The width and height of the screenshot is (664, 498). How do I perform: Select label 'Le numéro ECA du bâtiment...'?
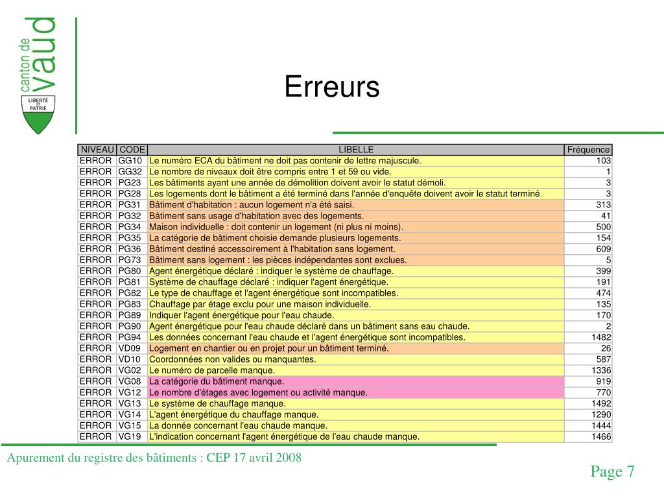click(285, 161)
